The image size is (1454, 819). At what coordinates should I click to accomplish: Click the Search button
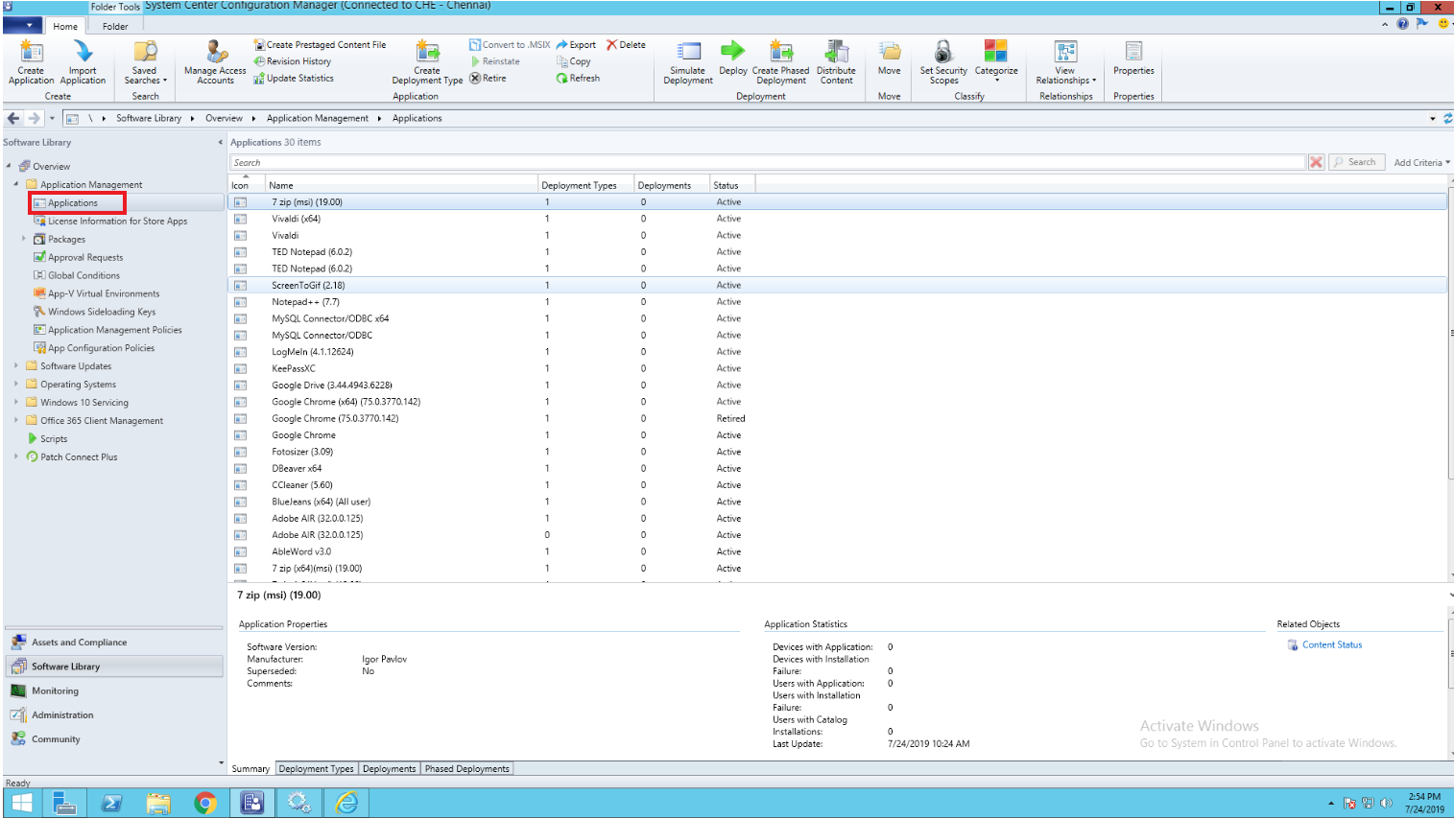point(1356,161)
